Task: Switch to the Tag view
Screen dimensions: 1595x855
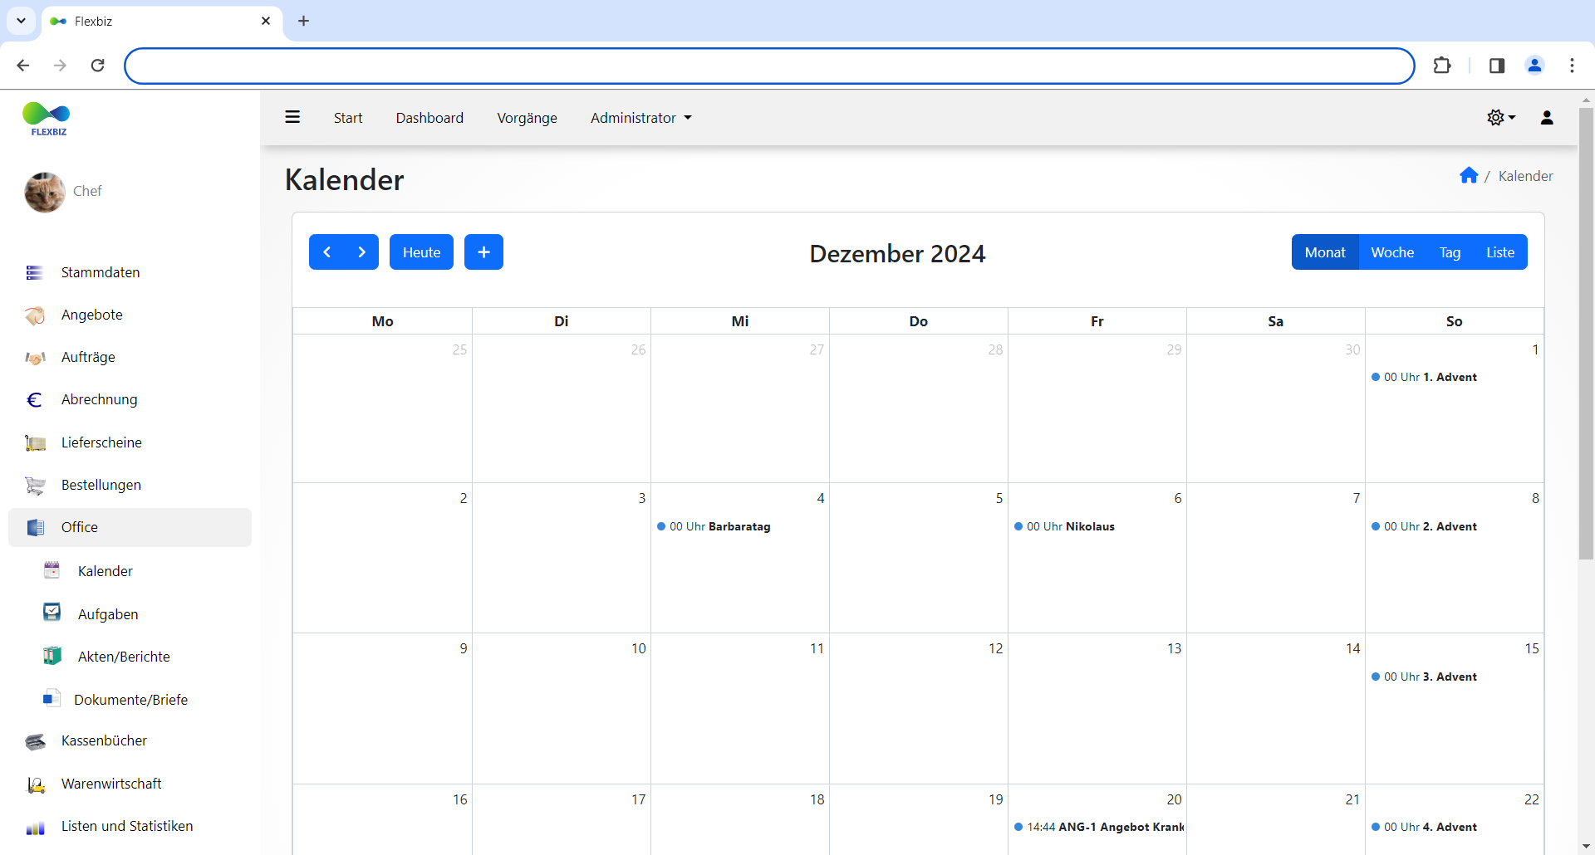Action: pyautogui.click(x=1450, y=252)
